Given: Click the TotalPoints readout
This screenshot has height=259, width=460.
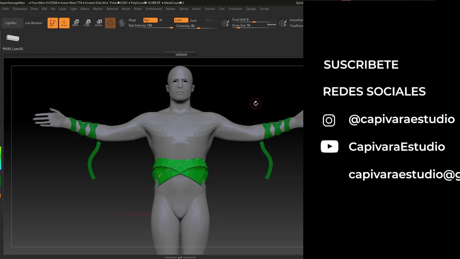Looking at the screenshot, I should (x=296, y=26).
